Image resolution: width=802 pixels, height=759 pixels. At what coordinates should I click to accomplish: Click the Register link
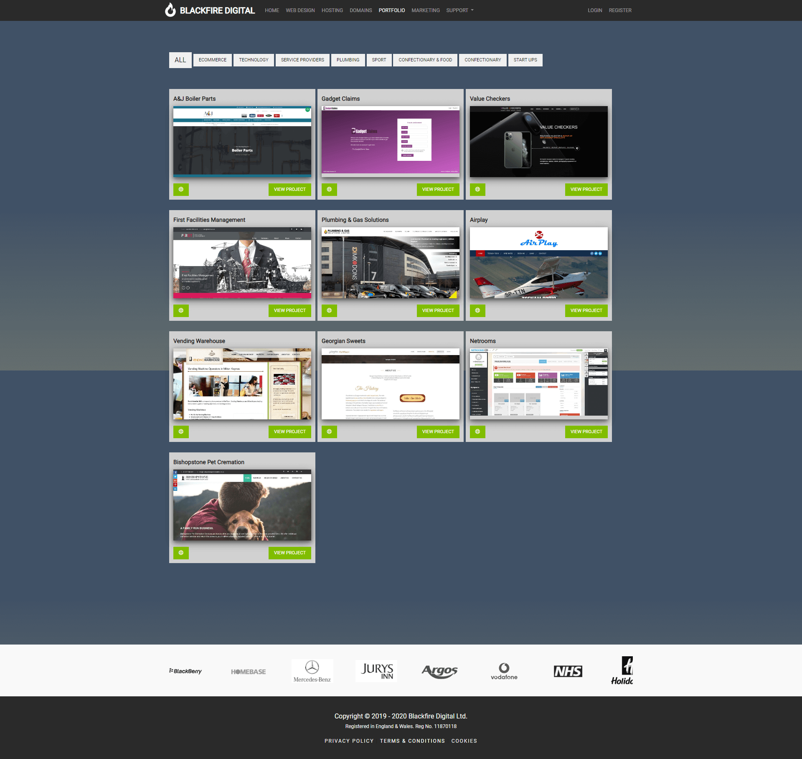coord(620,10)
